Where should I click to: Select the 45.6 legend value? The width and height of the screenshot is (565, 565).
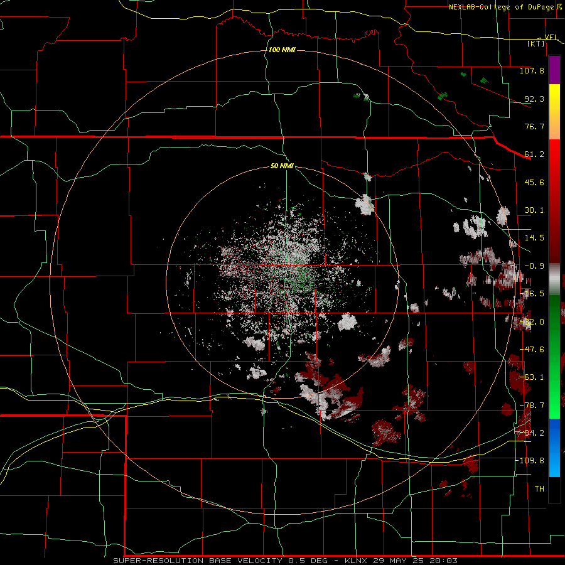tap(534, 182)
